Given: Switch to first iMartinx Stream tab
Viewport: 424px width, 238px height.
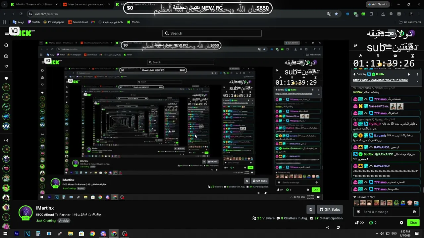Looking at the screenshot, I should tap(33, 4).
